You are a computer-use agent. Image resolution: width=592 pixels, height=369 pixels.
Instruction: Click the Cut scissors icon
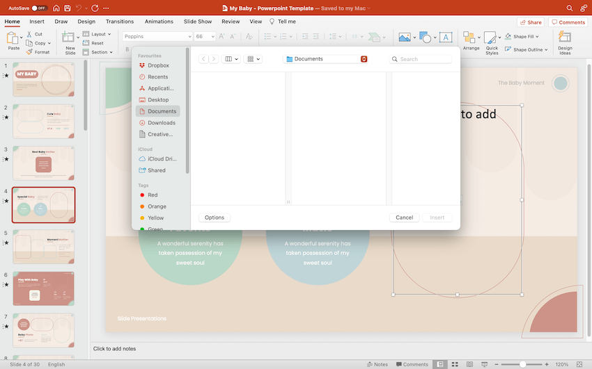click(x=29, y=34)
